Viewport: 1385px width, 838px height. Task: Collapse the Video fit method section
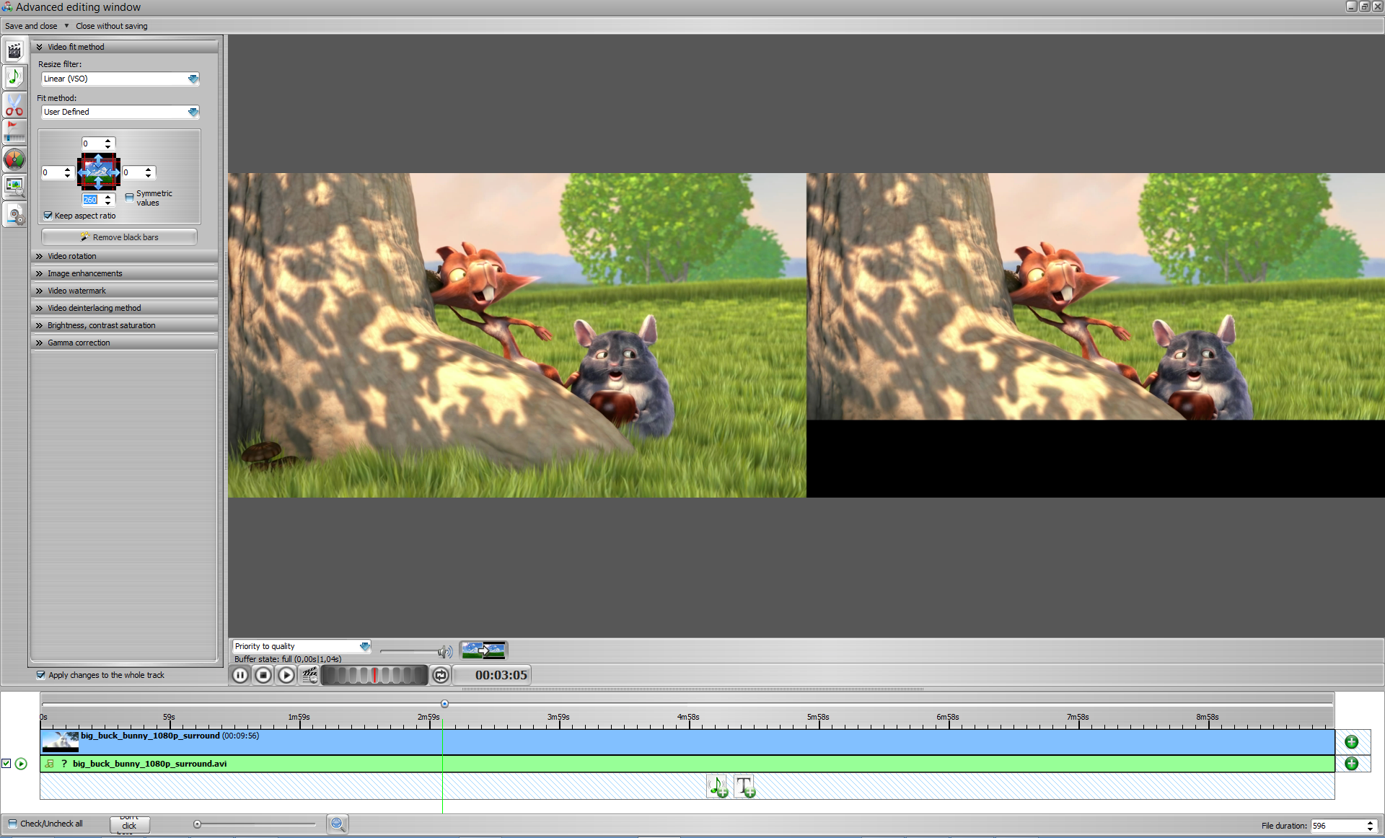tap(125, 47)
